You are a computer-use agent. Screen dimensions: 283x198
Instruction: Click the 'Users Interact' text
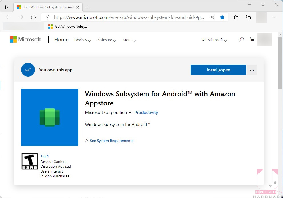pyautogui.click(x=52, y=171)
